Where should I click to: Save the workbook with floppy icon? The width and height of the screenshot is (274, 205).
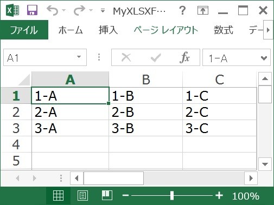click(32, 10)
